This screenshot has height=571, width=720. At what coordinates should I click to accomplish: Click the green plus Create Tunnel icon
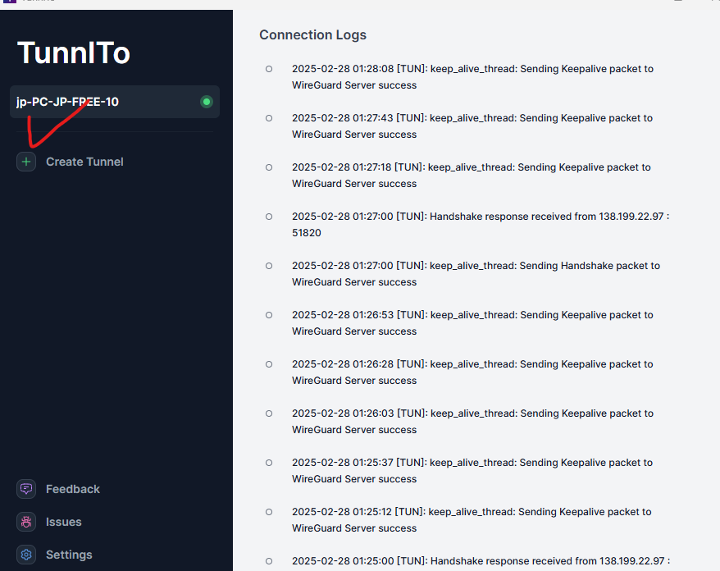(x=26, y=162)
